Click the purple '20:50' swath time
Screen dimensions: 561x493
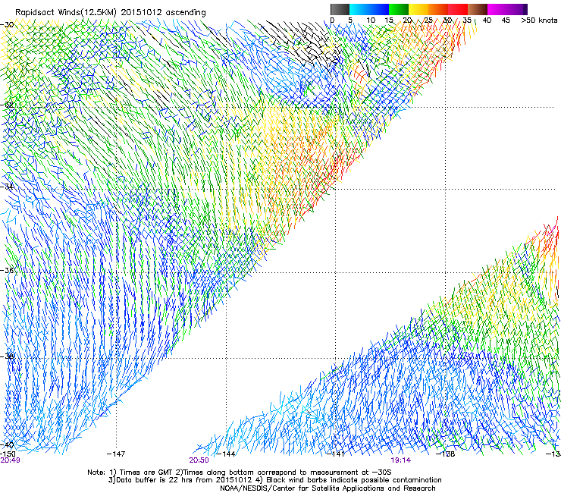click(x=199, y=460)
